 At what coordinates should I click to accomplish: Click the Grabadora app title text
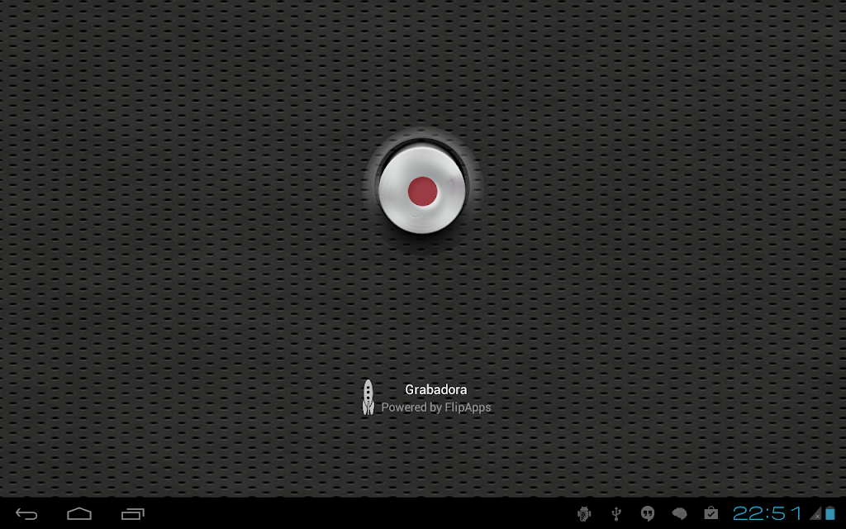(436, 389)
